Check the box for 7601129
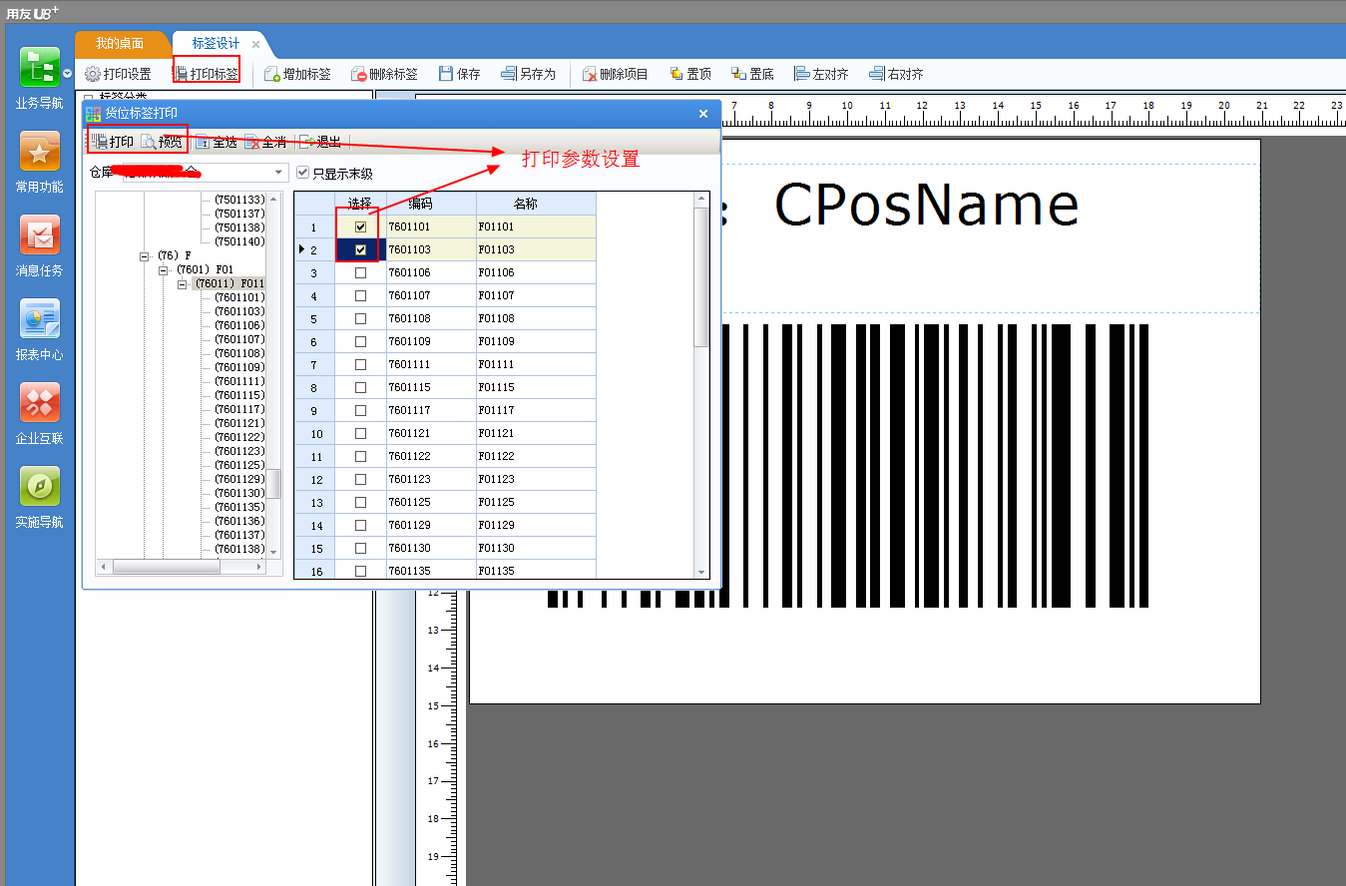Image resolution: width=1346 pixels, height=886 pixels. click(360, 525)
